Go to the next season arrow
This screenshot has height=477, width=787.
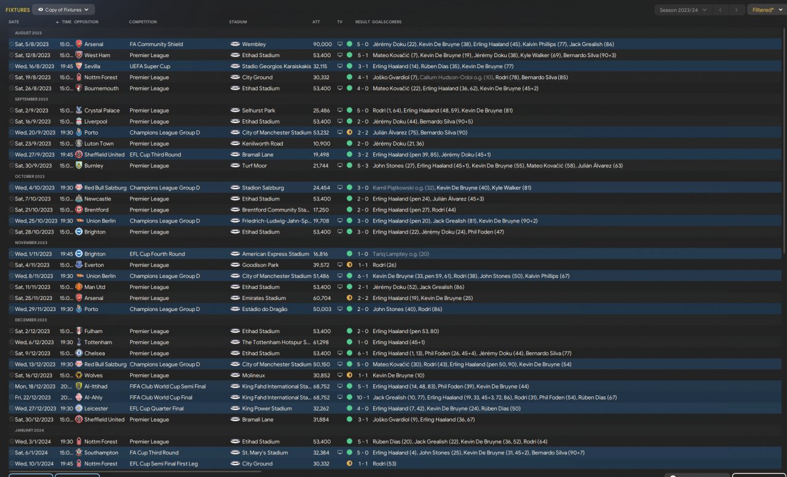pos(737,10)
